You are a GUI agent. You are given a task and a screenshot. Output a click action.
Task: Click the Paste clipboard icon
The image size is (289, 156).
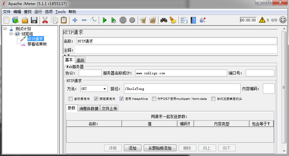pyautogui.click(x=64, y=20)
